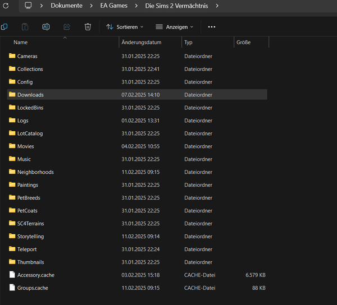This screenshot has width=337, height=305.
Task: Expand chevron after Dokumente breadcrumb
Action: [x=92, y=6]
